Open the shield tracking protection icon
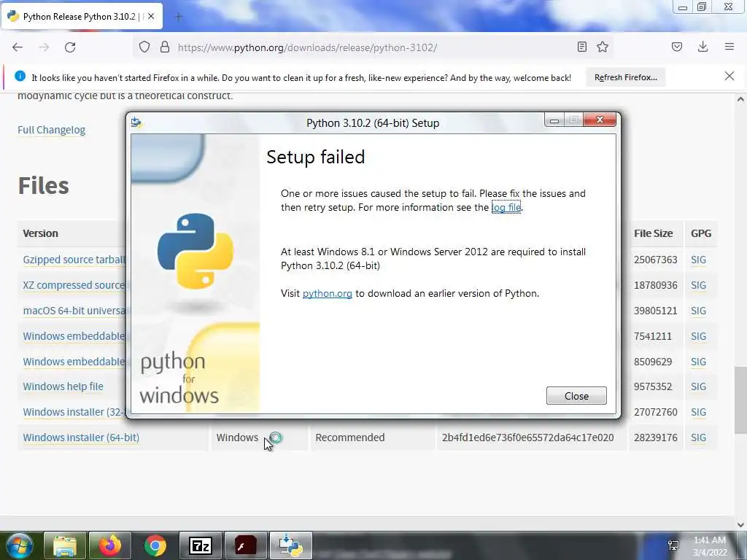The width and height of the screenshot is (747, 560). pos(144,47)
